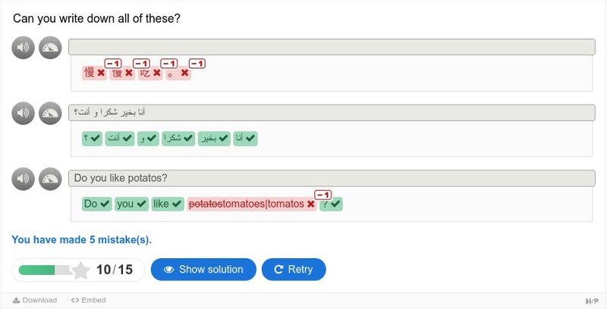The width and height of the screenshot is (607, 309).
Task: Click the score progress bar
Action: 46,270
